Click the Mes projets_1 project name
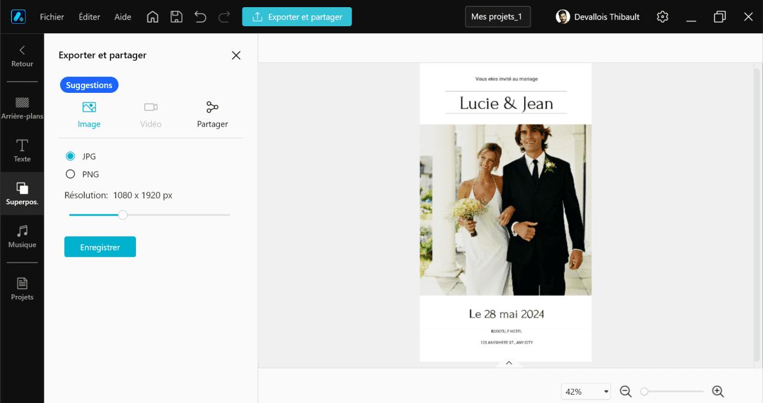 (x=498, y=17)
